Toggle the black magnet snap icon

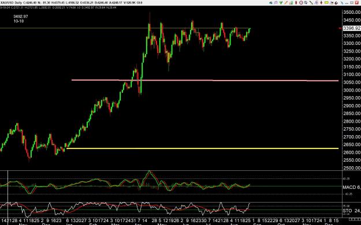coord(336,3)
